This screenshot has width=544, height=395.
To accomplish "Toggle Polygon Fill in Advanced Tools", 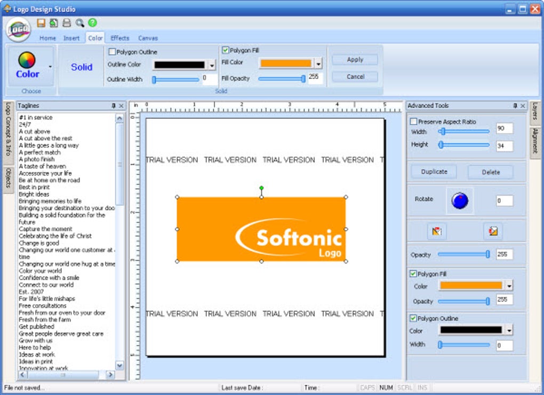I will click(x=413, y=273).
